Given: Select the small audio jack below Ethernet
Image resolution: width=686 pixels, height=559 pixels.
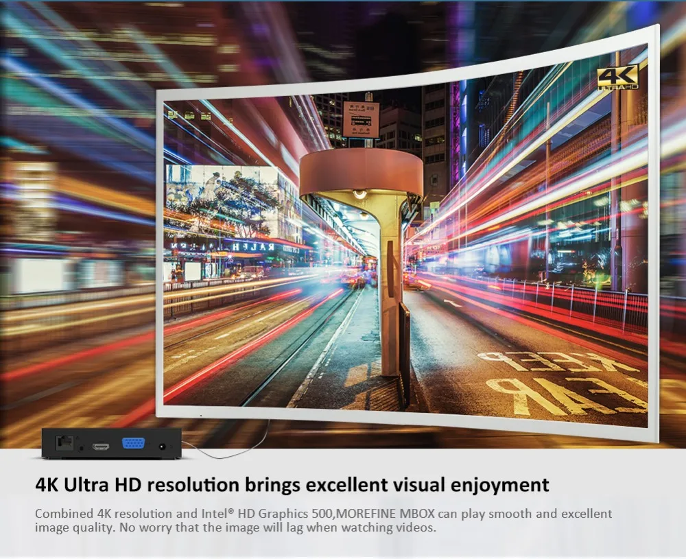Looking at the screenshot, I should [x=82, y=449].
